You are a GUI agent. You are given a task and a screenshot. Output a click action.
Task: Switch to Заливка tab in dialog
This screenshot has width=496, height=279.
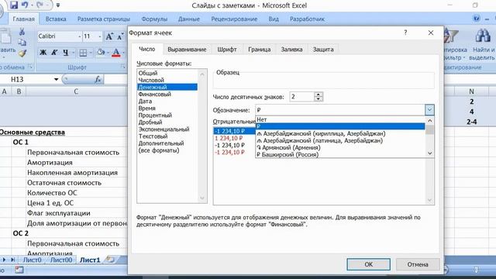291,50
